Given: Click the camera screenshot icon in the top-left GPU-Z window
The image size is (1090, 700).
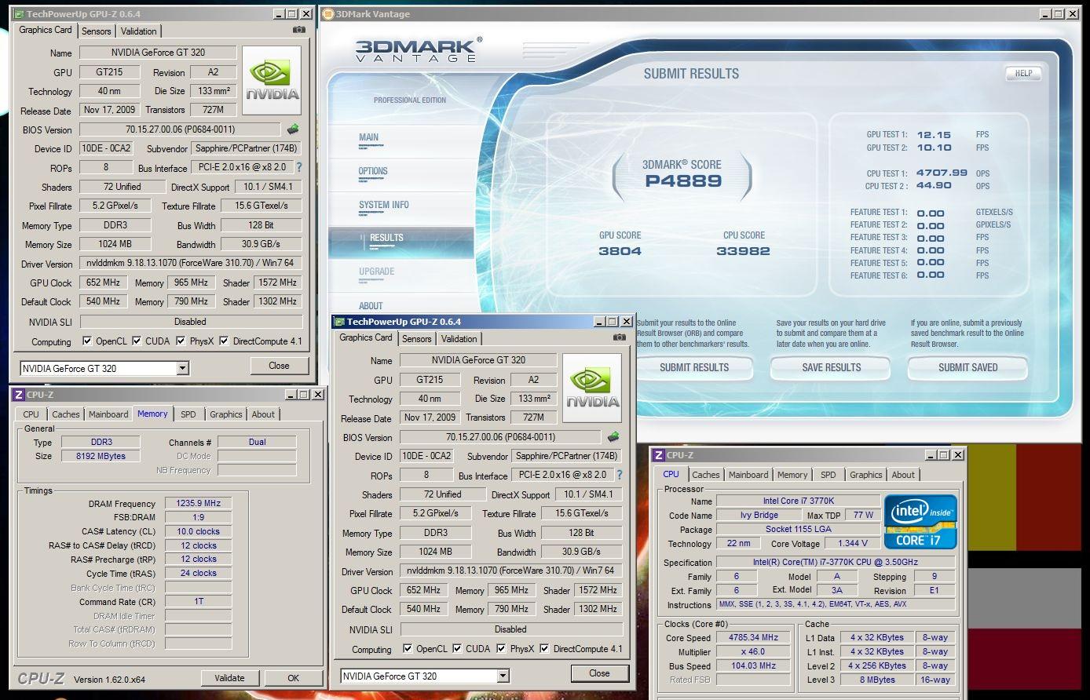Looking at the screenshot, I should point(299,30).
